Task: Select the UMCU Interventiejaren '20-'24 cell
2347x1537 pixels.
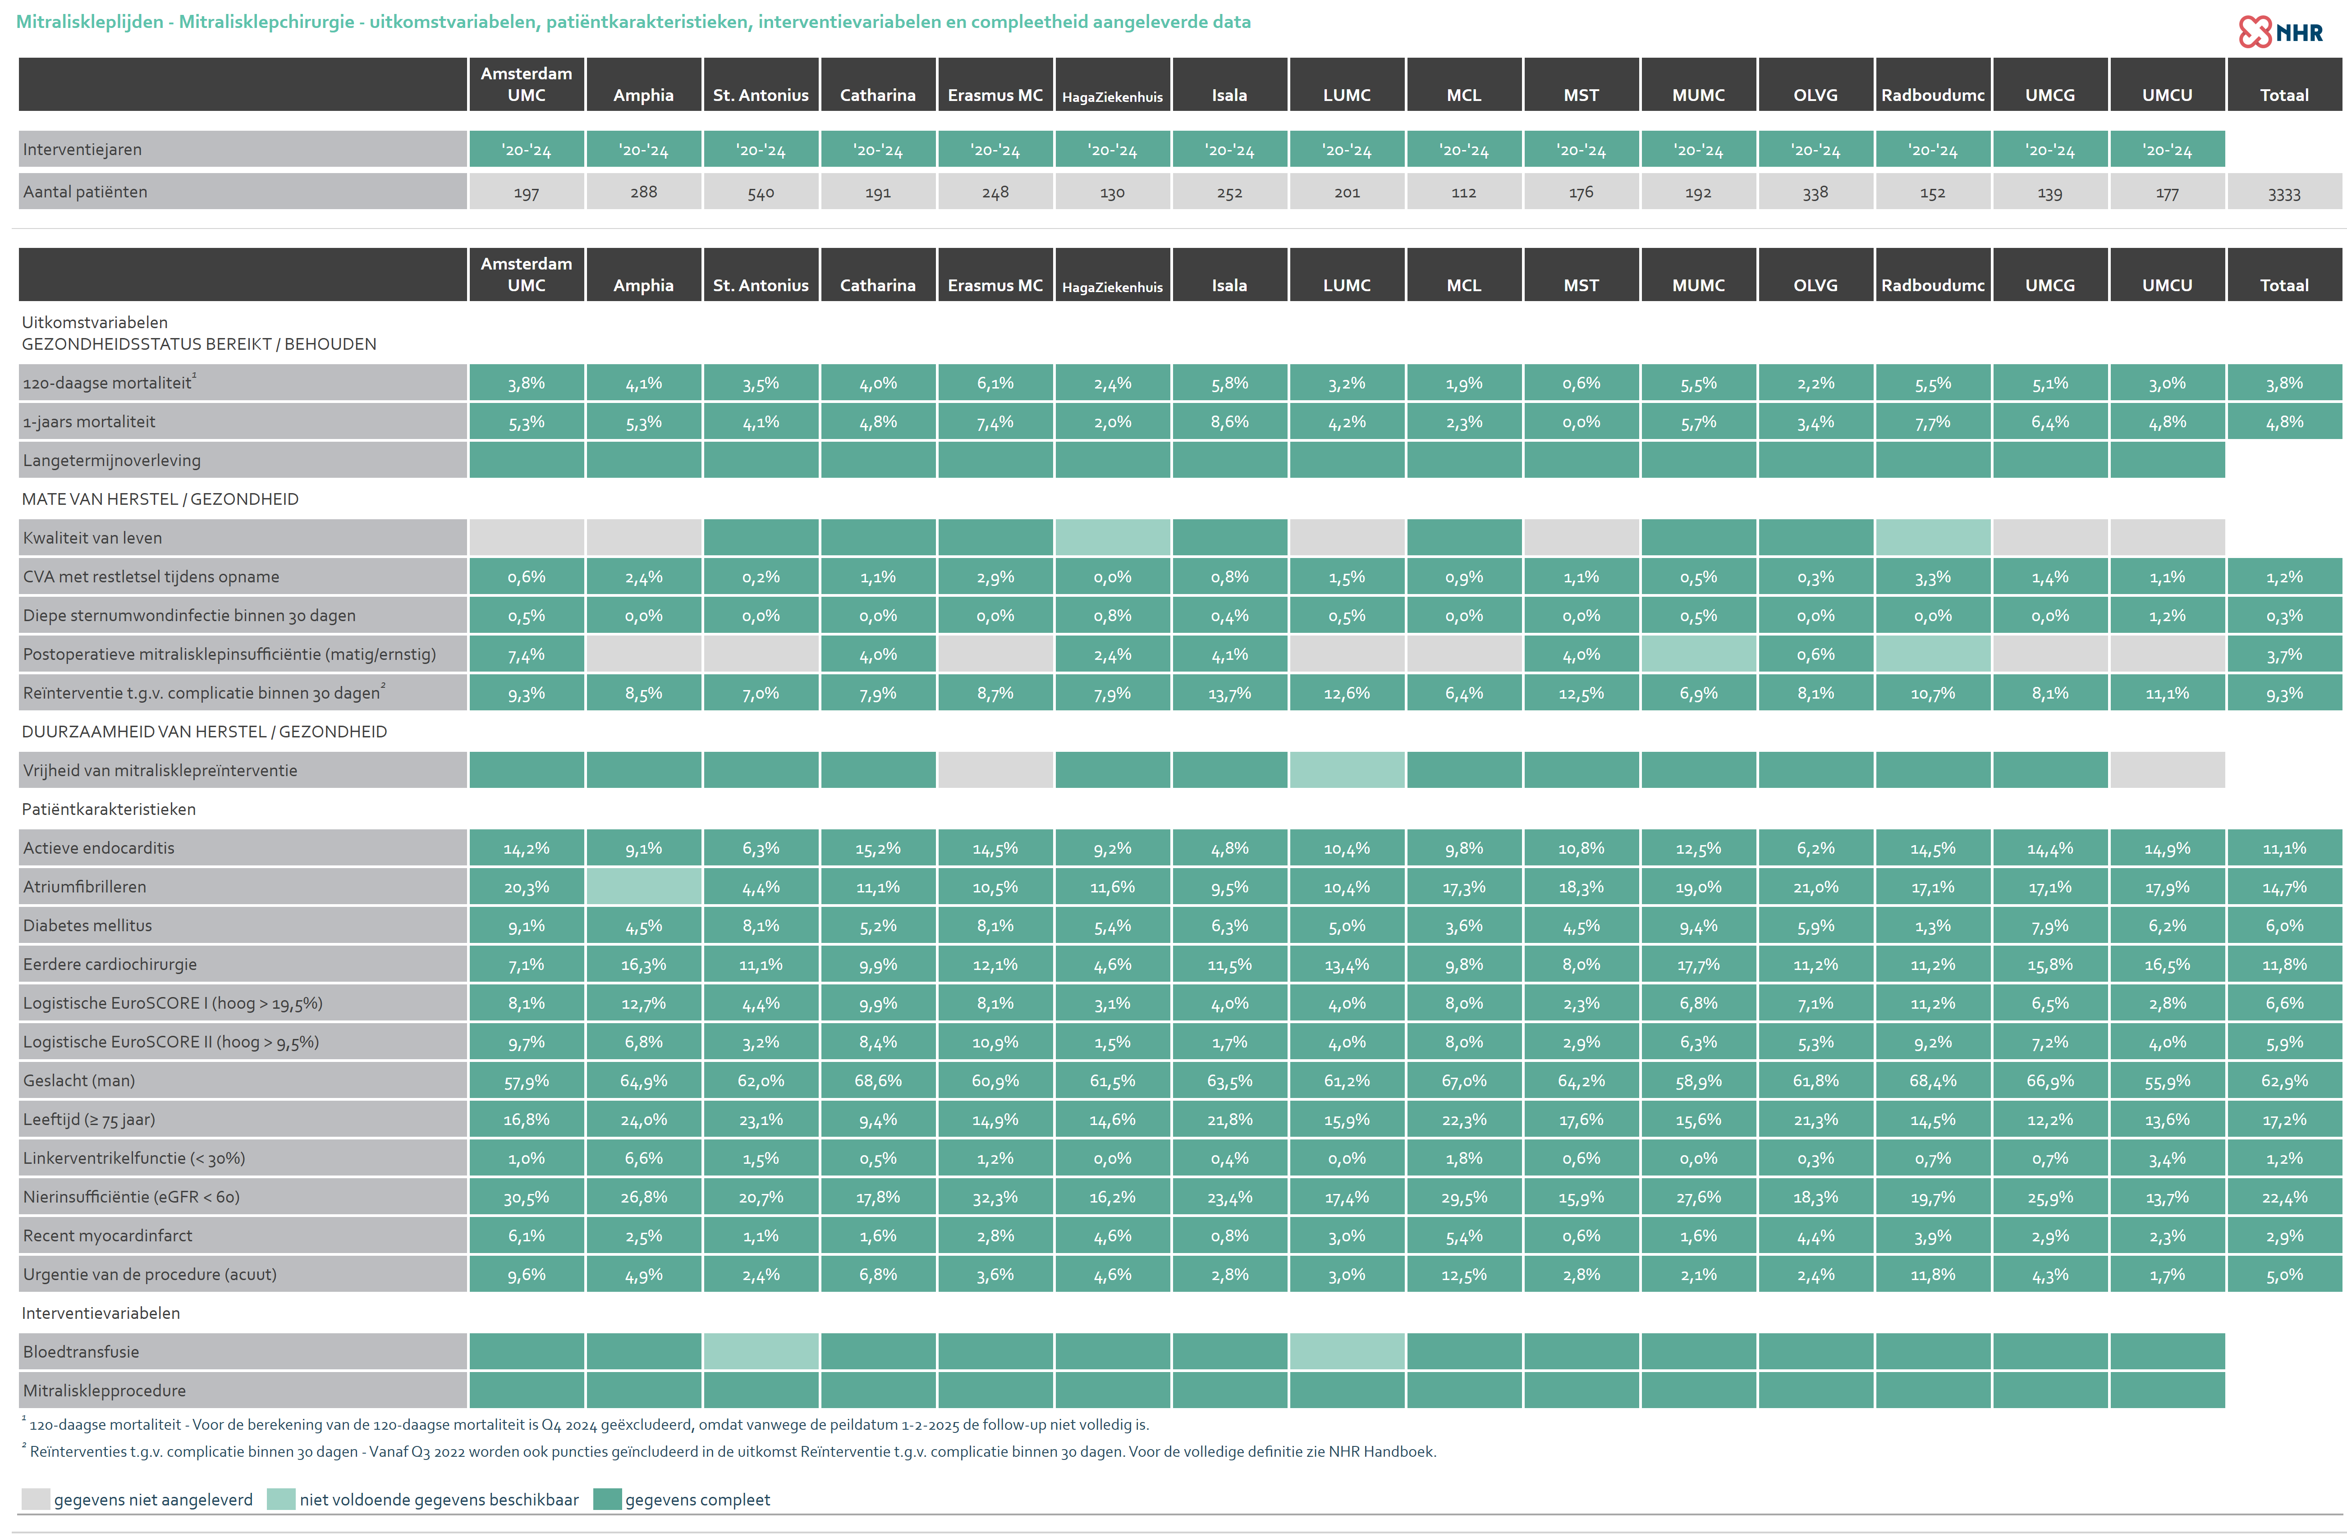Action: coord(2167,150)
